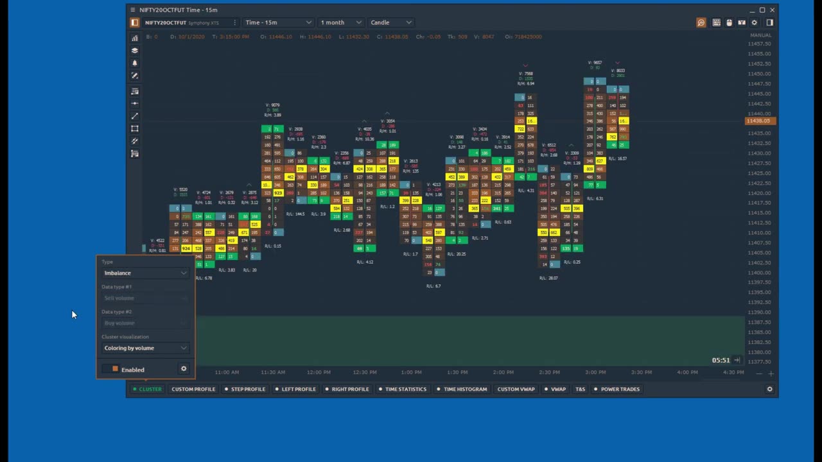Viewport: 822px width, 462px height.
Task: Toggle the side panel icon at top right
Action: click(769, 22)
